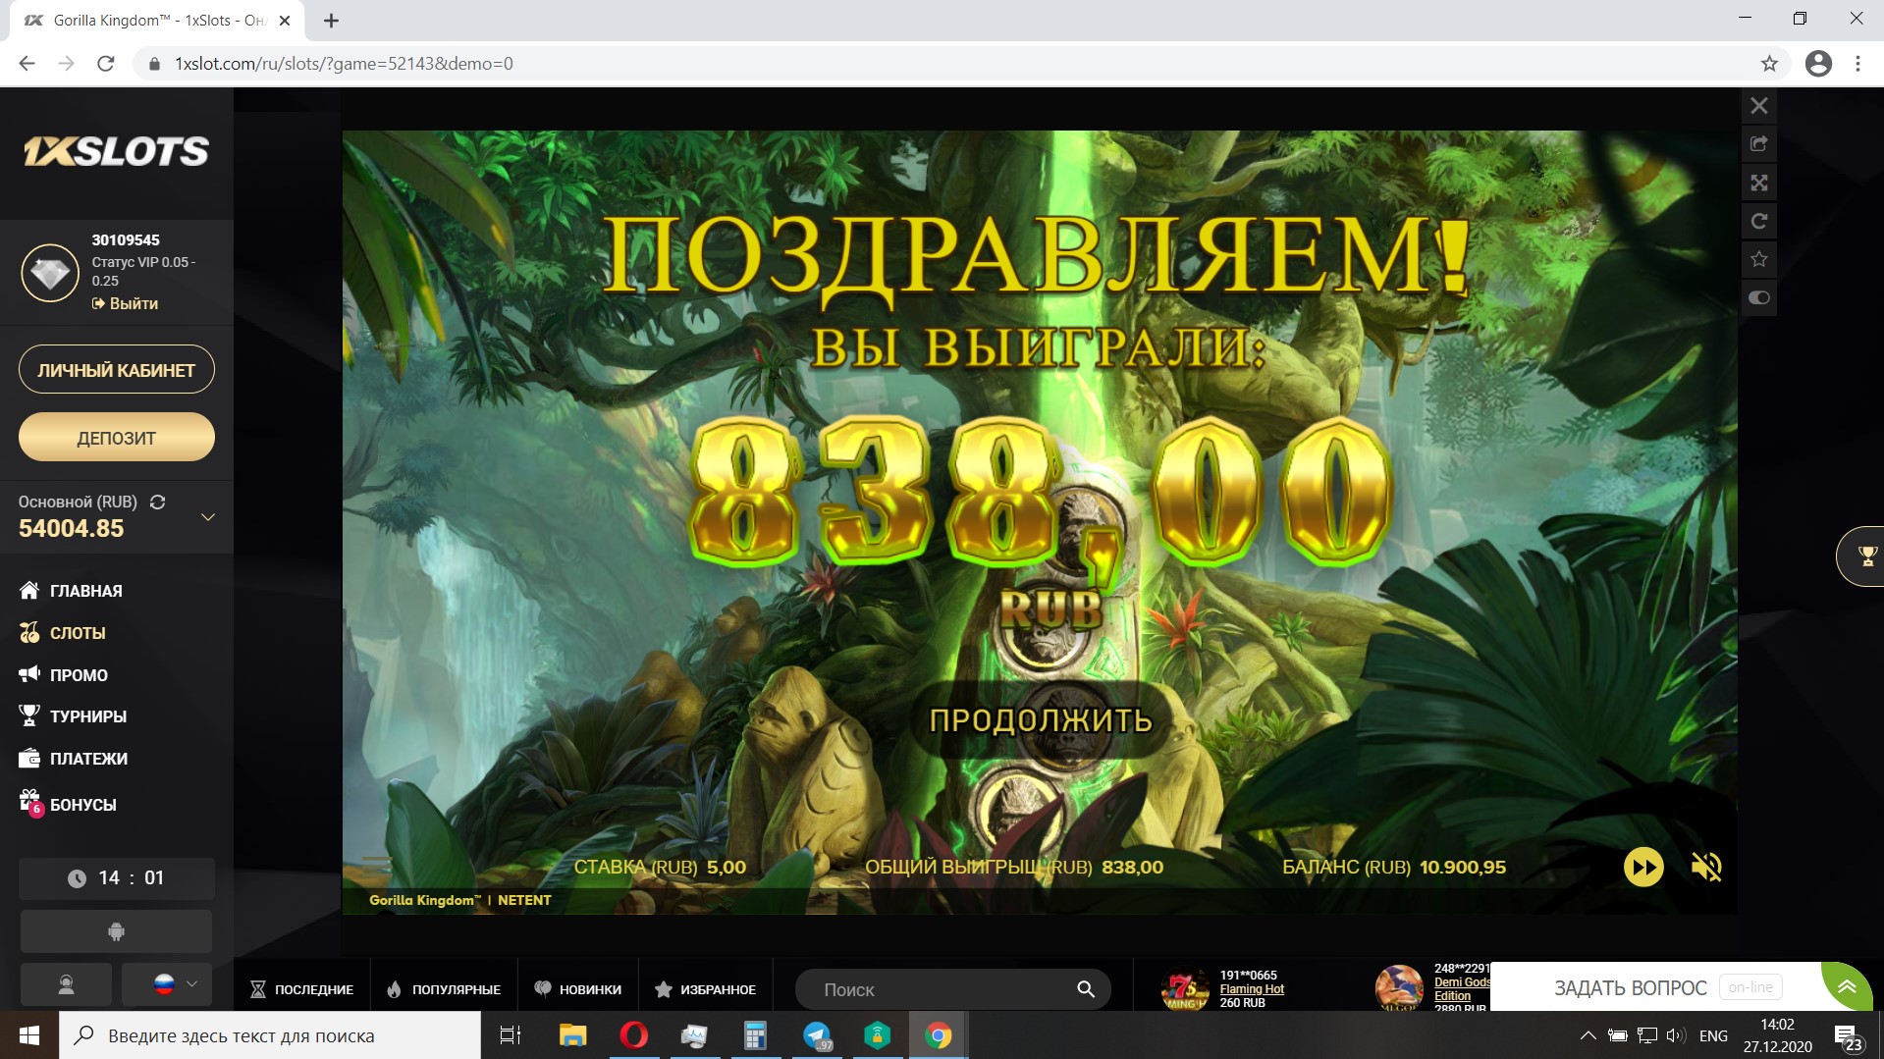Click the Android app download icon
Screen dimensions: 1884x1059
pos(116,931)
